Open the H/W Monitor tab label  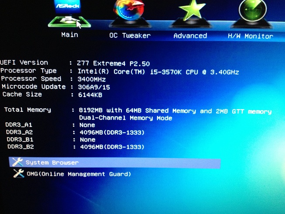point(251,36)
